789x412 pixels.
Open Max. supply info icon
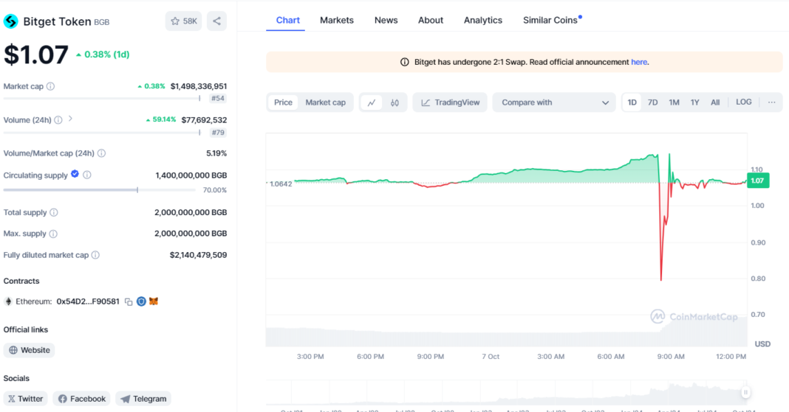coord(53,234)
